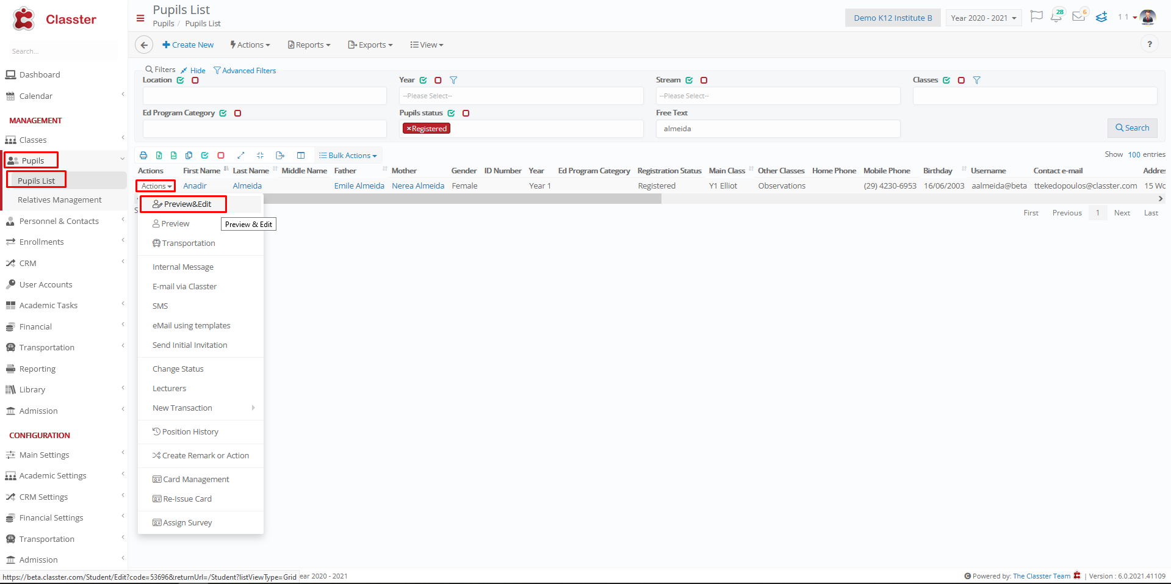Screen dimensions: 1171x584
Task: Click Free Text input with almeida
Action: (x=778, y=129)
